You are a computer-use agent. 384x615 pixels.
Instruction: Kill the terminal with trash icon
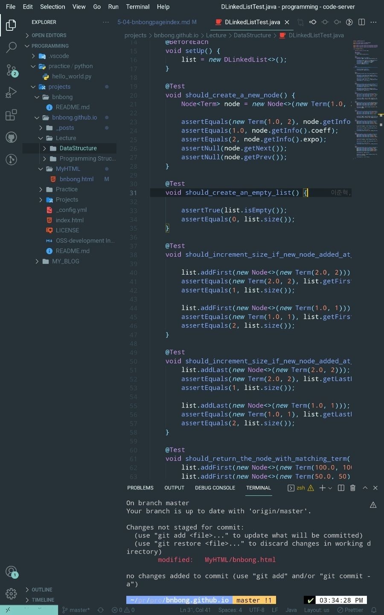point(353,488)
